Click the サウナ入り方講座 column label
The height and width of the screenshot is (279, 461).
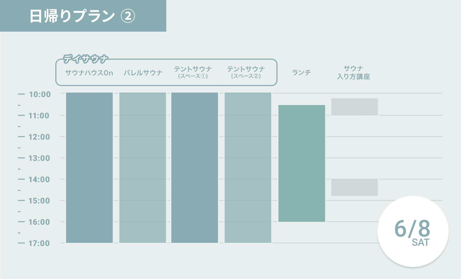pyautogui.click(x=354, y=72)
